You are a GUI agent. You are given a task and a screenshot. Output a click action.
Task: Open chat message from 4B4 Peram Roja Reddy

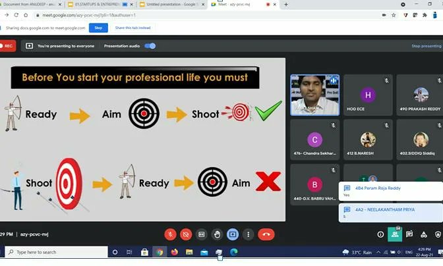[x=391, y=191]
